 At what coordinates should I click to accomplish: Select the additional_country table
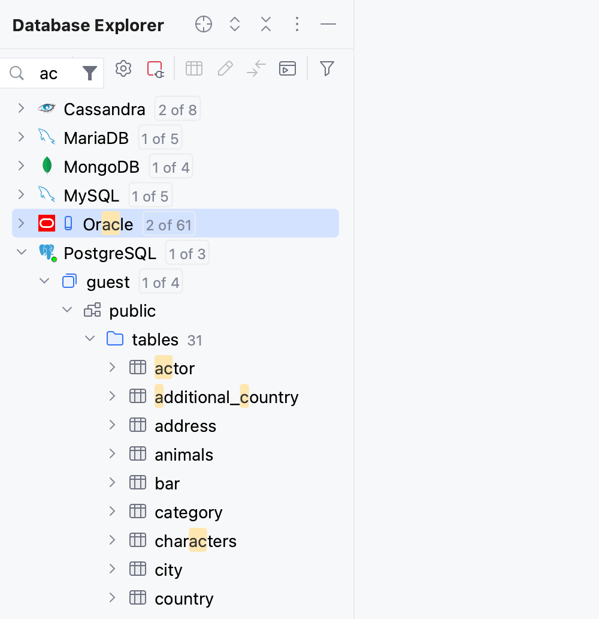(226, 396)
